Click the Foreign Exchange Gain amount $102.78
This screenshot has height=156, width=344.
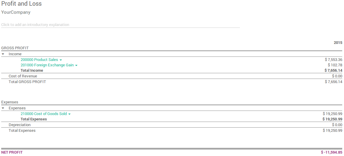click(335, 65)
